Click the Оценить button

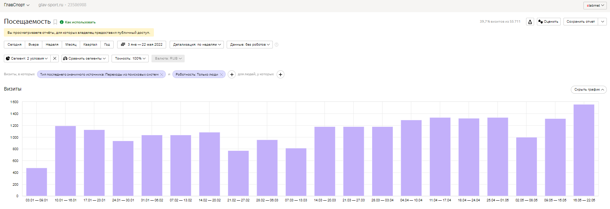pos(548,22)
